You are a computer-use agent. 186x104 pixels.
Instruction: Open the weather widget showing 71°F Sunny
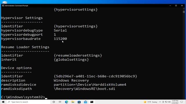[x=151, y=102]
